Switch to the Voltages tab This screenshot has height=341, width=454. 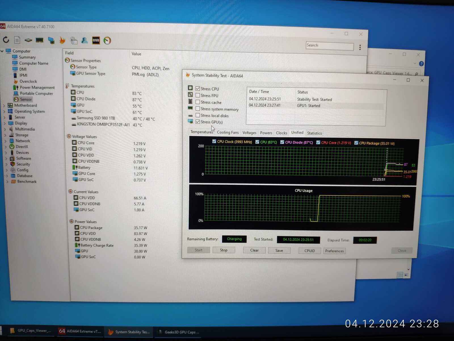tap(249, 133)
